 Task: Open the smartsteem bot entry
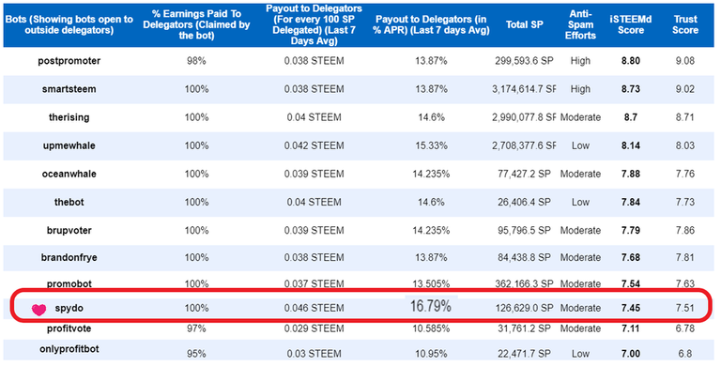point(69,89)
